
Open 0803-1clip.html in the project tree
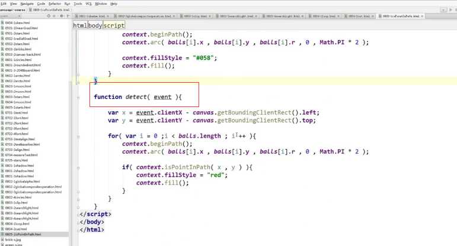tap(17, 202)
